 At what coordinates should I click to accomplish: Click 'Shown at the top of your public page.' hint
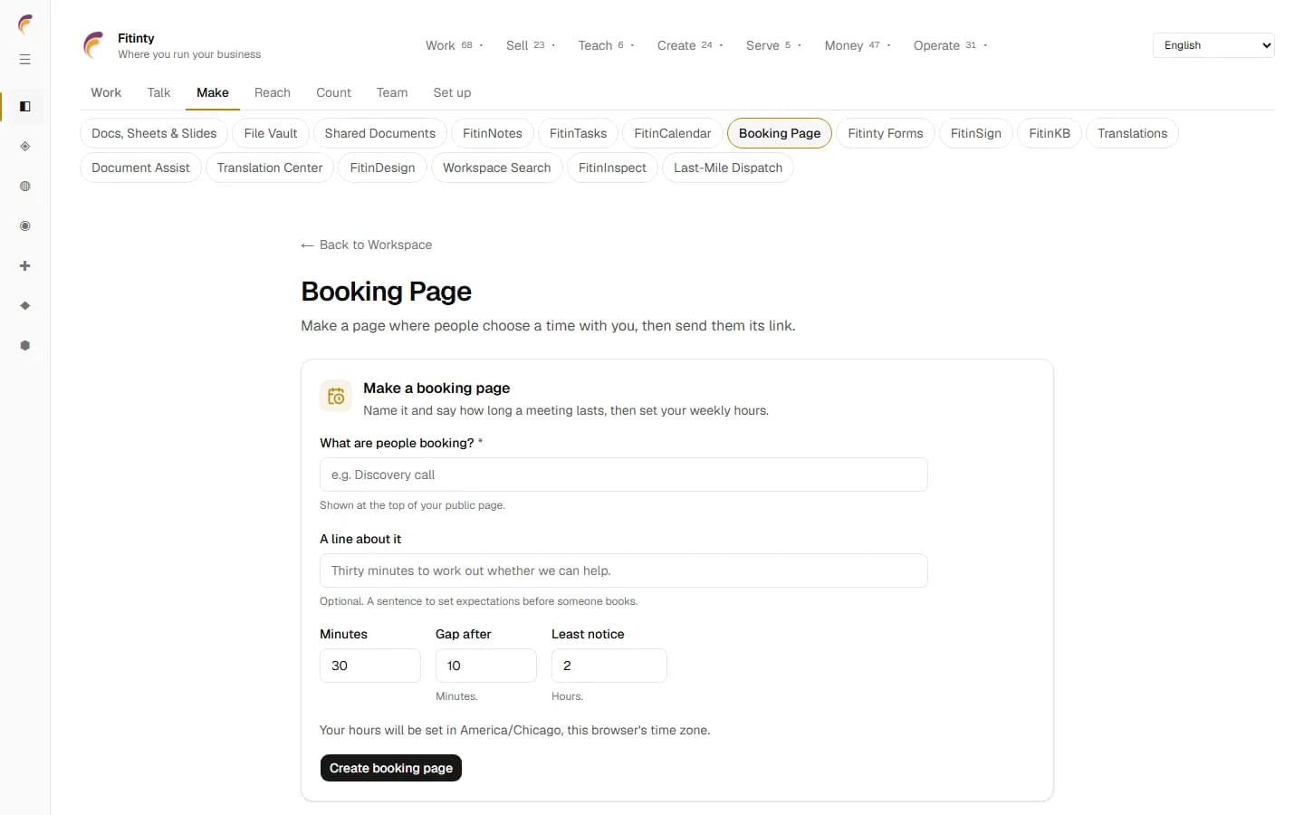(x=412, y=505)
